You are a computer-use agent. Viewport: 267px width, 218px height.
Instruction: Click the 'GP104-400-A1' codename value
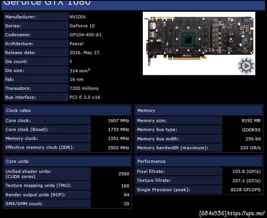[x=85, y=35]
